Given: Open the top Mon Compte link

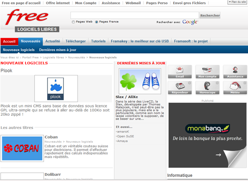Looking at the screenshot, I should (x=86, y=3).
